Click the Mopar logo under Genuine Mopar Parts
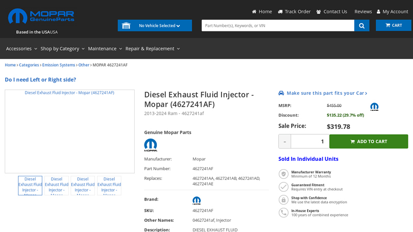Image resolution: width=413 pixels, height=232 pixels. point(151,145)
